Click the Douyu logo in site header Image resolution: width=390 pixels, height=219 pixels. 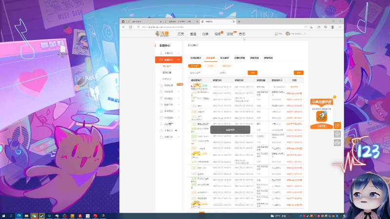[x=162, y=34]
